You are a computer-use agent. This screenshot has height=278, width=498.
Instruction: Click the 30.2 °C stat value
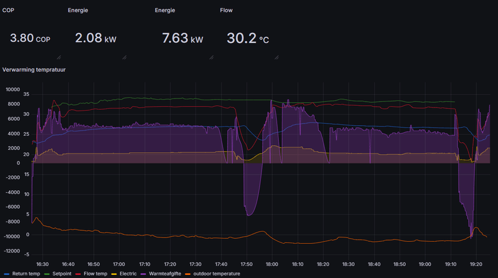[248, 38]
